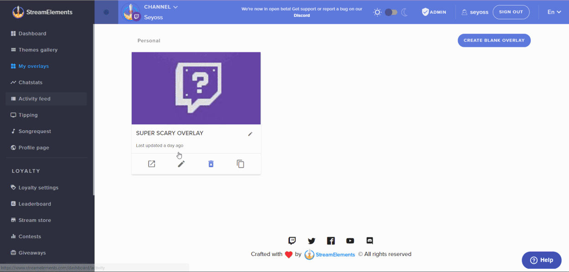The width and height of the screenshot is (569, 272).
Task: Switch to dark theme via moon icon
Action: [x=404, y=12]
